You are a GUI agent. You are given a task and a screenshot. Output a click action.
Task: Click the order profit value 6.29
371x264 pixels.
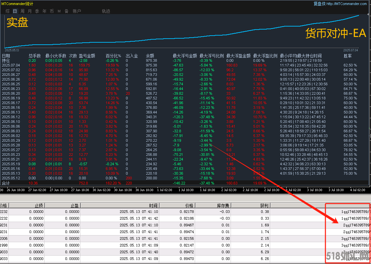[265, 252]
